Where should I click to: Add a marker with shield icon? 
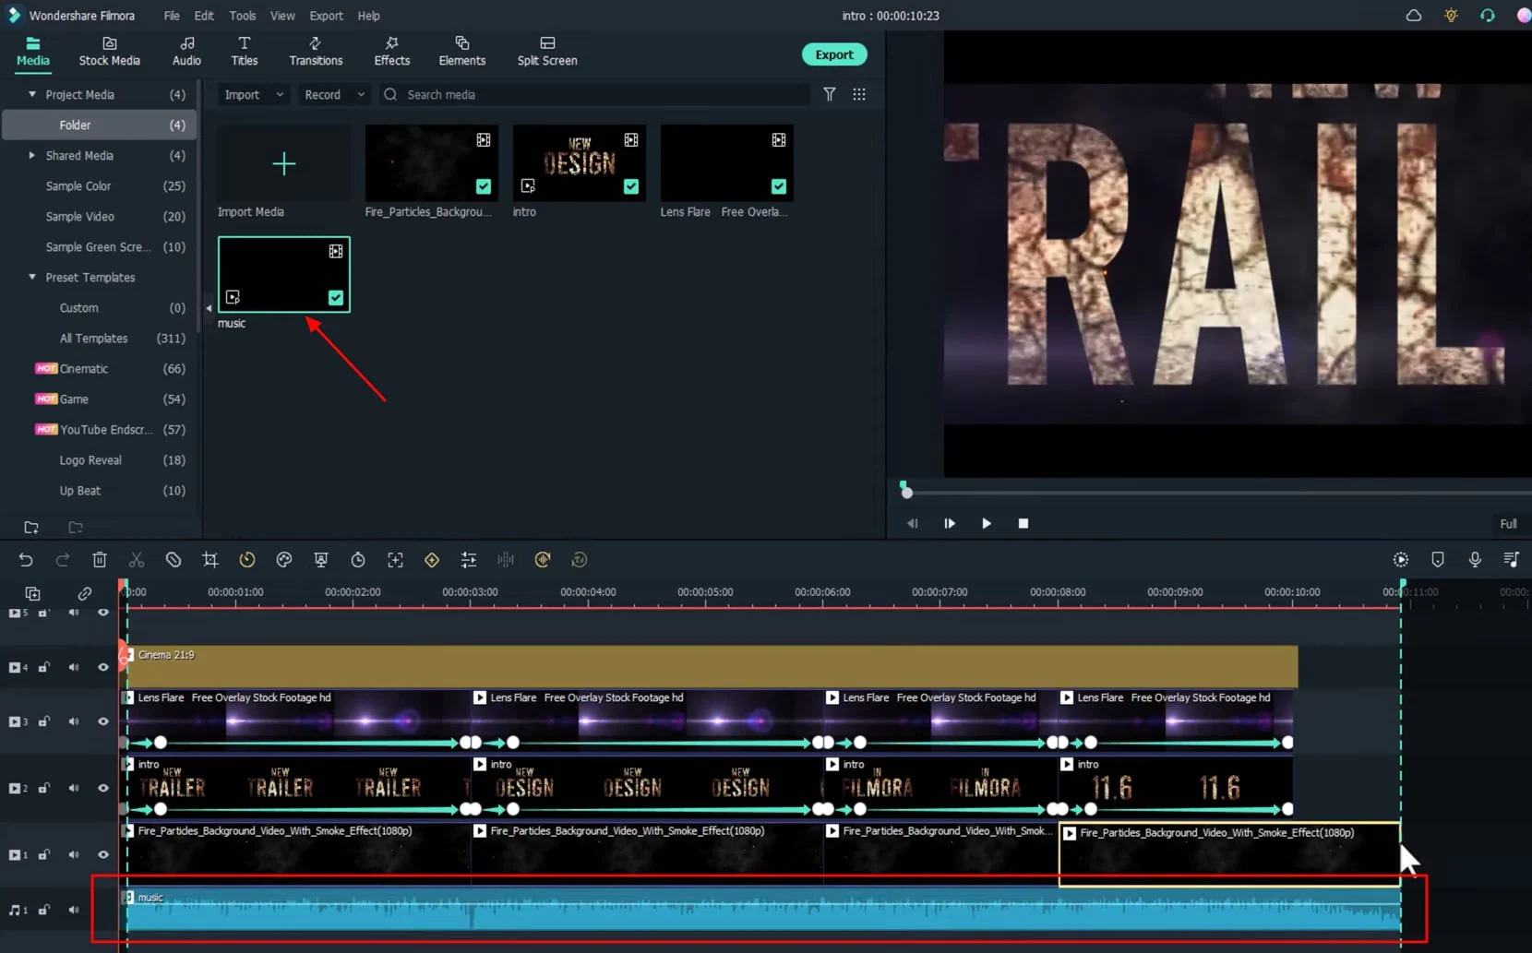[x=1438, y=560]
